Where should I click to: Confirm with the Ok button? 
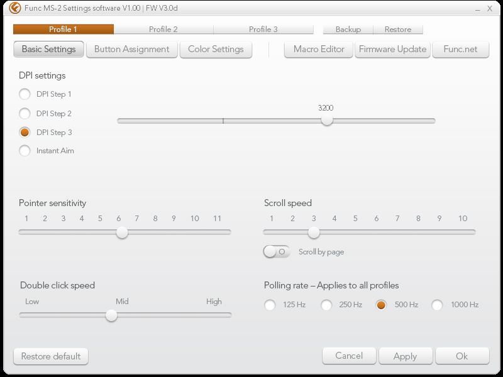click(x=462, y=356)
